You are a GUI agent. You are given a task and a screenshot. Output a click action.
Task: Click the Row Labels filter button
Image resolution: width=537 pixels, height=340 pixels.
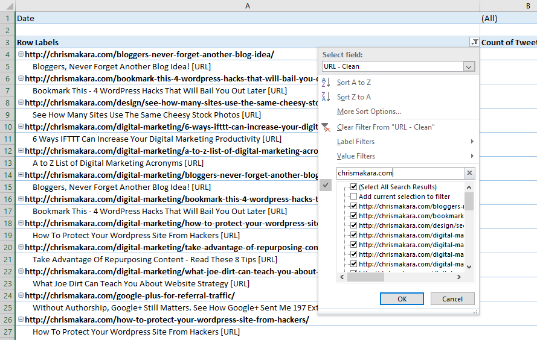(x=474, y=42)
